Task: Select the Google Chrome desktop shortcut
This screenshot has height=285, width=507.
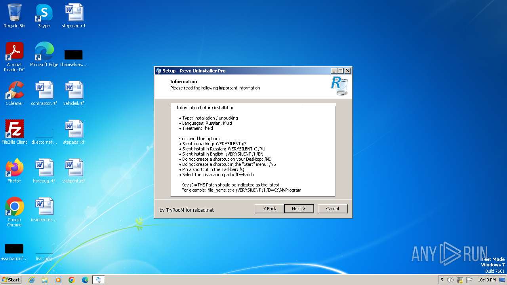Action: [14, 212]
